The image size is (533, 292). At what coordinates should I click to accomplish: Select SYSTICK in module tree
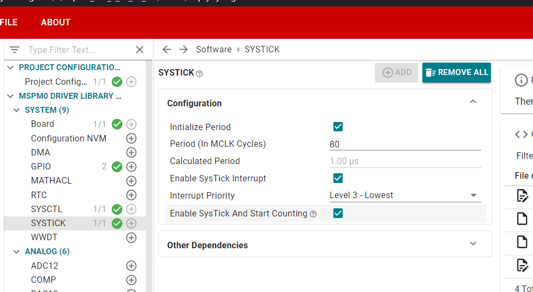[48, 223]
